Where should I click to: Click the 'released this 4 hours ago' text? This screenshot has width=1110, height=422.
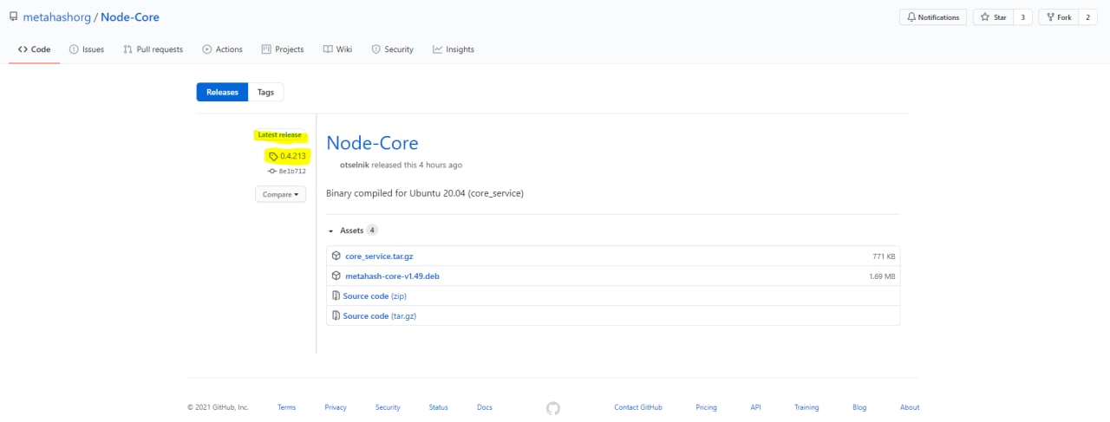[417, 165]
